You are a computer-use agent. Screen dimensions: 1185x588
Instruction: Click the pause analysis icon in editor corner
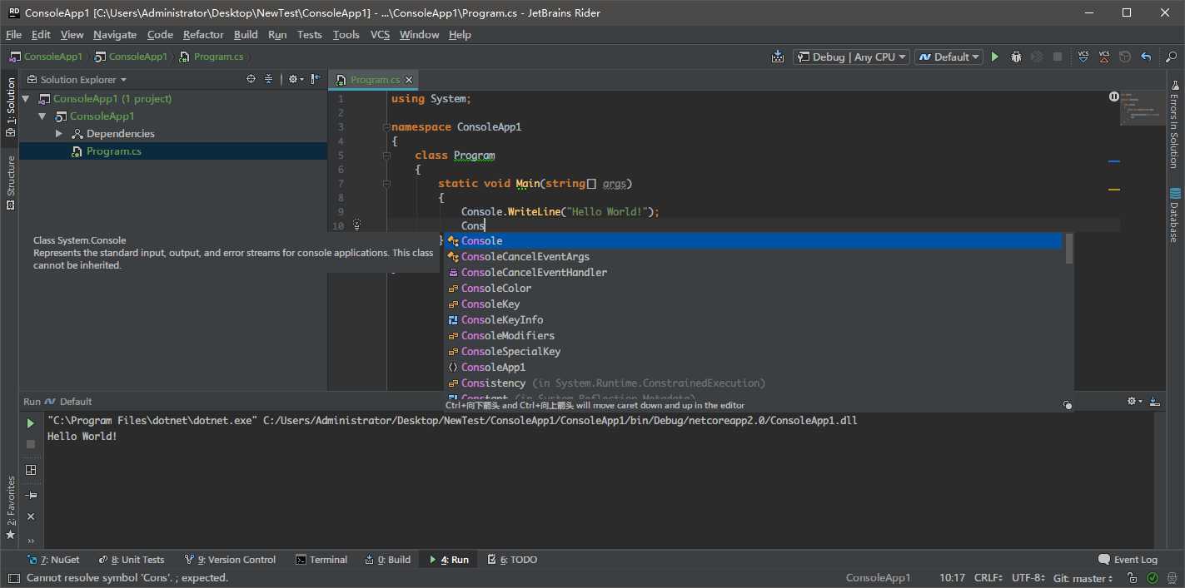click(1114, 96)
